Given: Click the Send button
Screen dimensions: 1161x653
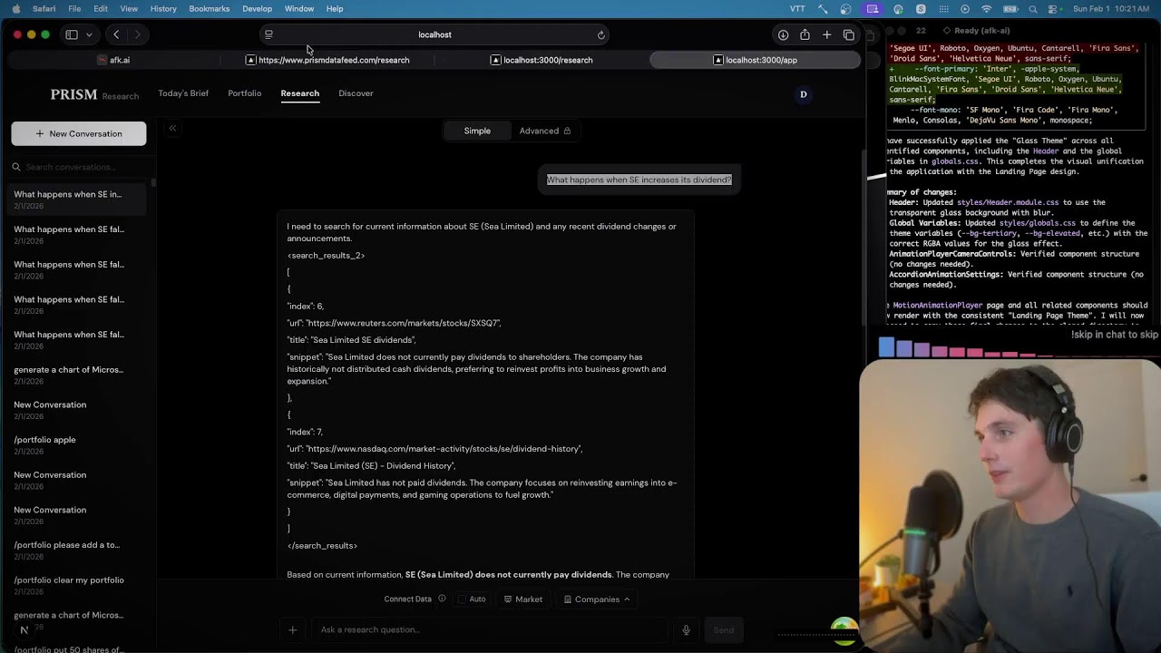Looking at the screenshot, I should (723, 629).
